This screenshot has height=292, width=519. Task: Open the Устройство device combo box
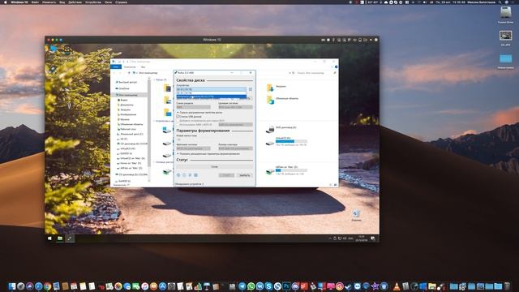click(x=212, y=89)
